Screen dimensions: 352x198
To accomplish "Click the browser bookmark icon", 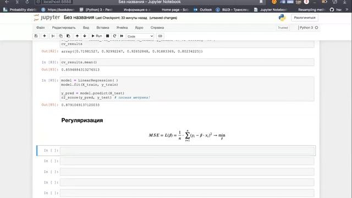I will (x=261, y=2).
